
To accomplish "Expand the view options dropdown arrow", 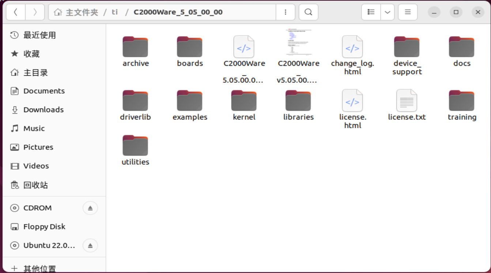I will coord(388,12).
